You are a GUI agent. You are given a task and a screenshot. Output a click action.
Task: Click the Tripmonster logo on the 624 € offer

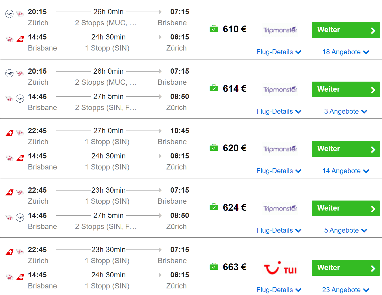(x=280, y=208)
